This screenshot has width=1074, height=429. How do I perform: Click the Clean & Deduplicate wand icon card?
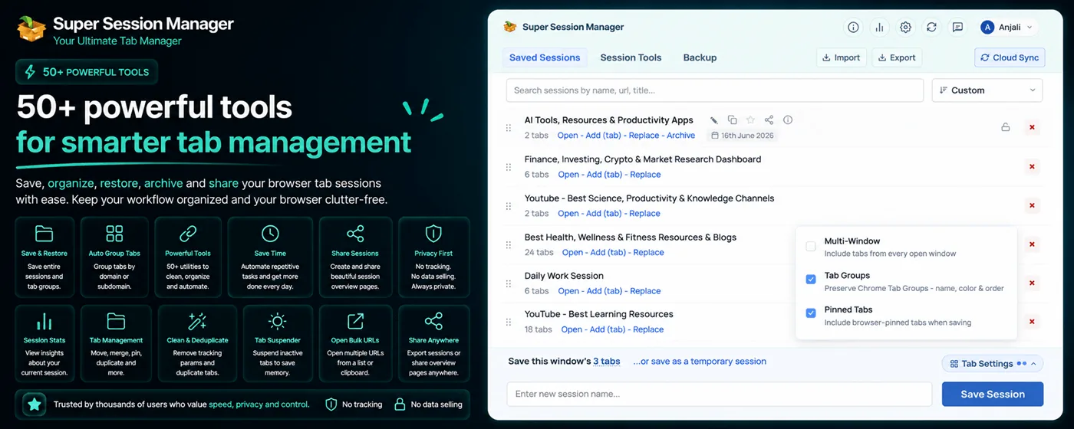click(197, 344)
